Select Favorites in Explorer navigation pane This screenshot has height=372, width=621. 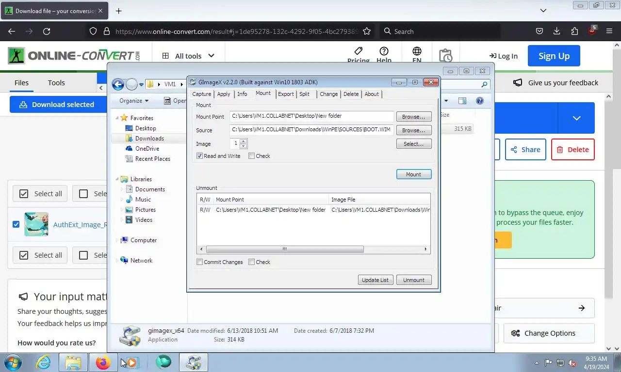[x=142, y=118]
